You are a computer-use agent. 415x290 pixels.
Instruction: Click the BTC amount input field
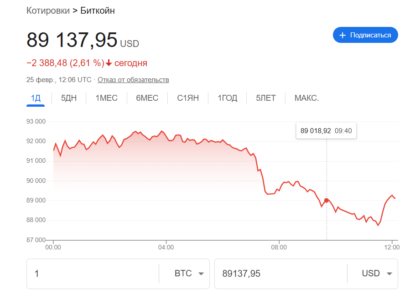coord(93,274)
